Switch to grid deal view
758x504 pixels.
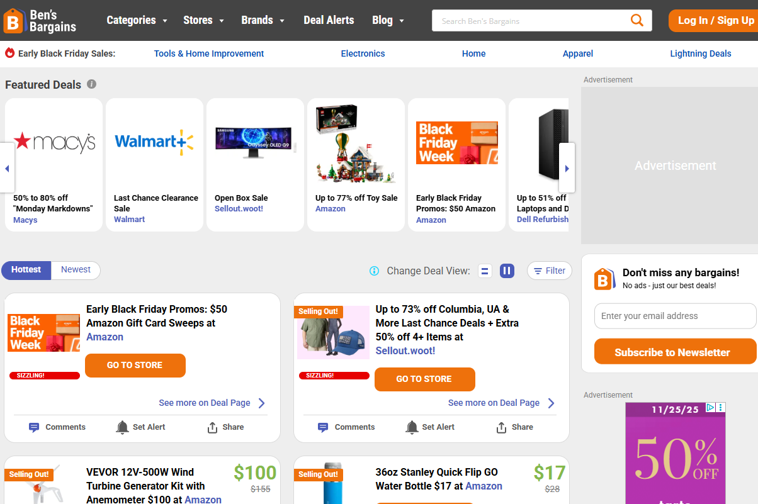[507, 271]
